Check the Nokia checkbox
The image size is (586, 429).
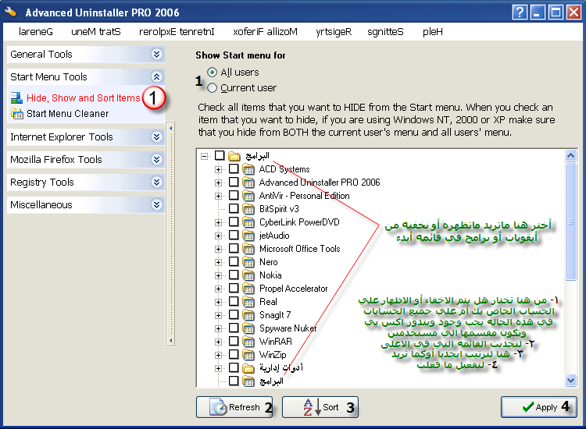pos(234,275)
